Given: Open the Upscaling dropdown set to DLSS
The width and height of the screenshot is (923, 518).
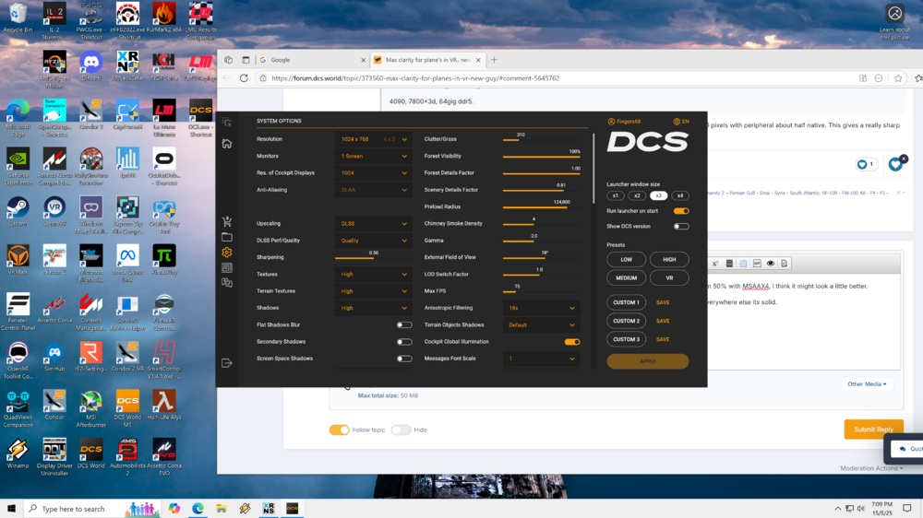Looking at the screenshot, I should pyautogui.click(x=373, y=223).
